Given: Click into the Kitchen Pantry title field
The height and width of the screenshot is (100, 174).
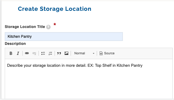Looking at the screenshot, I should click(x=64, y=37).
